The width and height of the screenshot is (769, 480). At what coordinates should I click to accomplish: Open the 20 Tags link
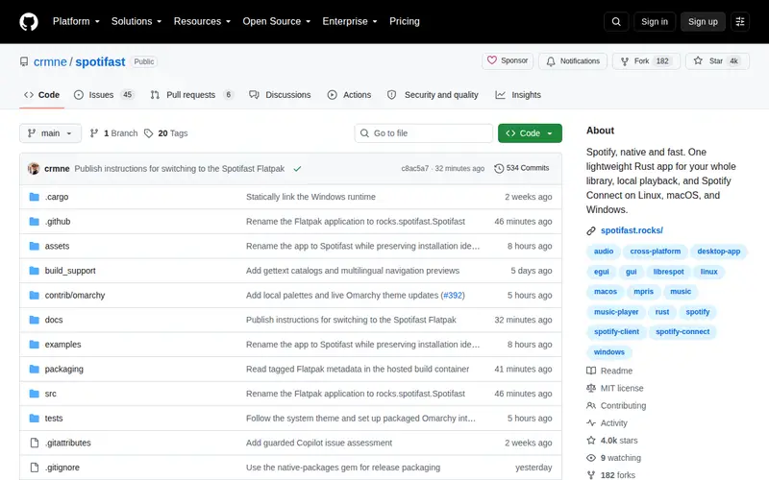[x=166, y=133]
